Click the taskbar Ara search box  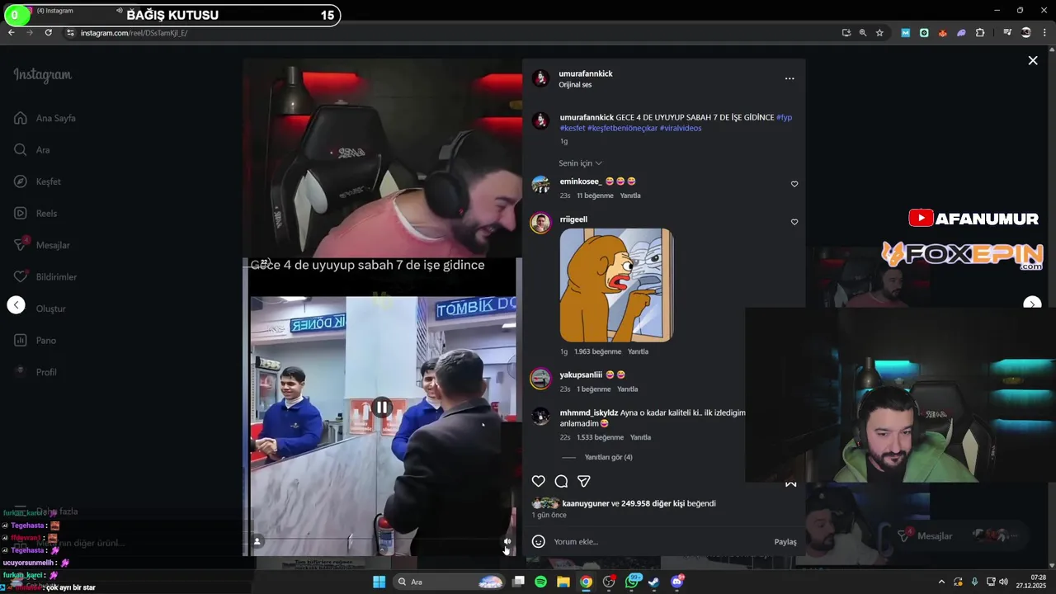[x=449, y=582]
